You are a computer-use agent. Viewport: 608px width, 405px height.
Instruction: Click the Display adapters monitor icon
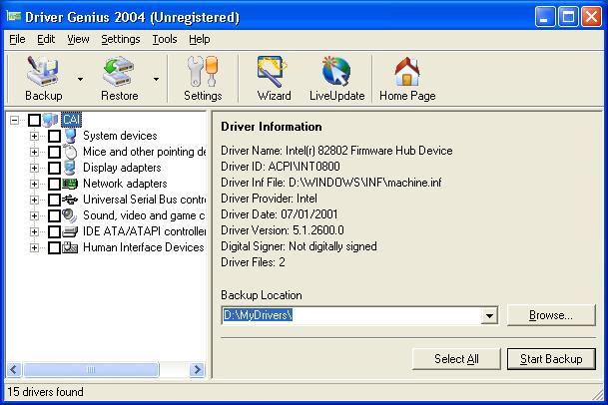[70, 168]
